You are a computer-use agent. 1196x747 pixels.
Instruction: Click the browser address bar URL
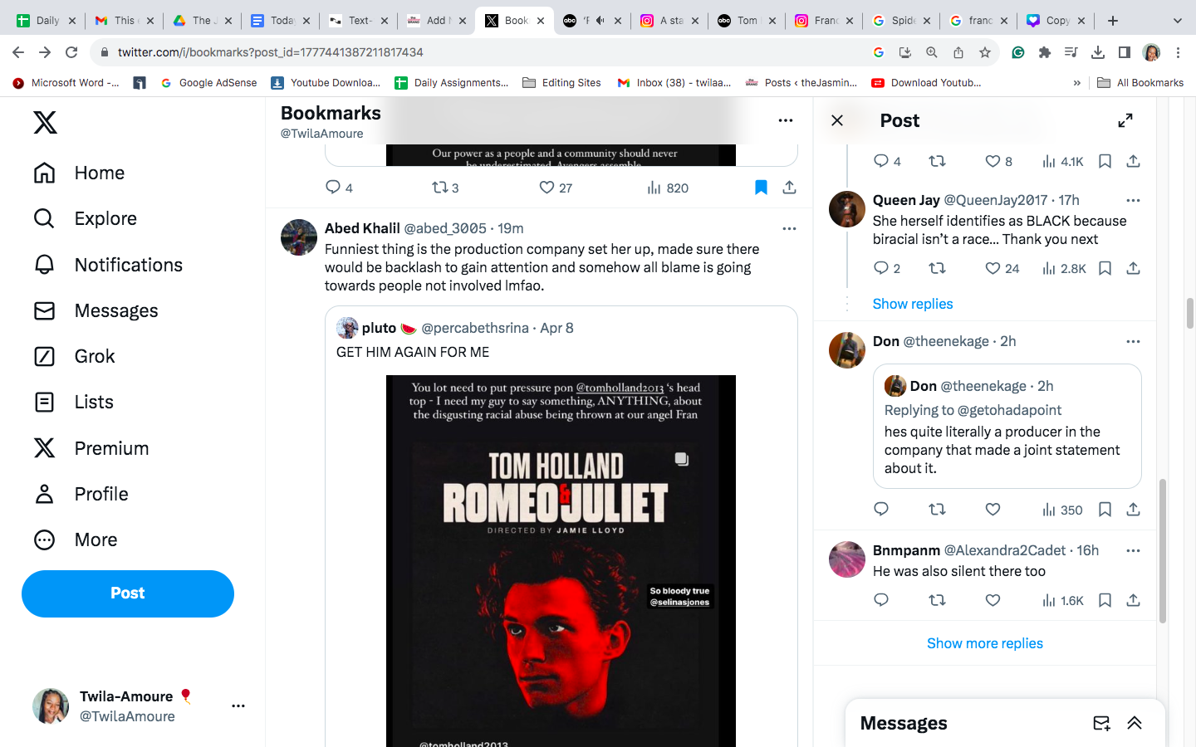pyautogui.click(x=271, y=52)
